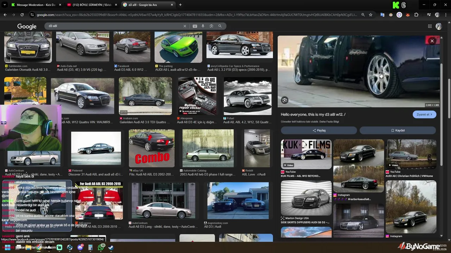Click the Paylaş share button

point(319,130)
